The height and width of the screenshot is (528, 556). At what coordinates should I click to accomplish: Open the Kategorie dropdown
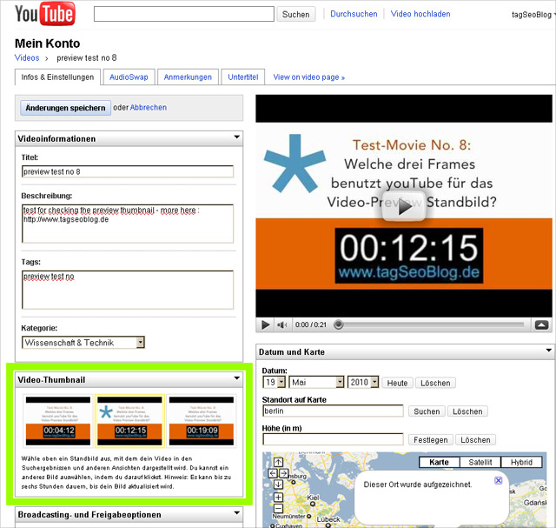(83, 343)
